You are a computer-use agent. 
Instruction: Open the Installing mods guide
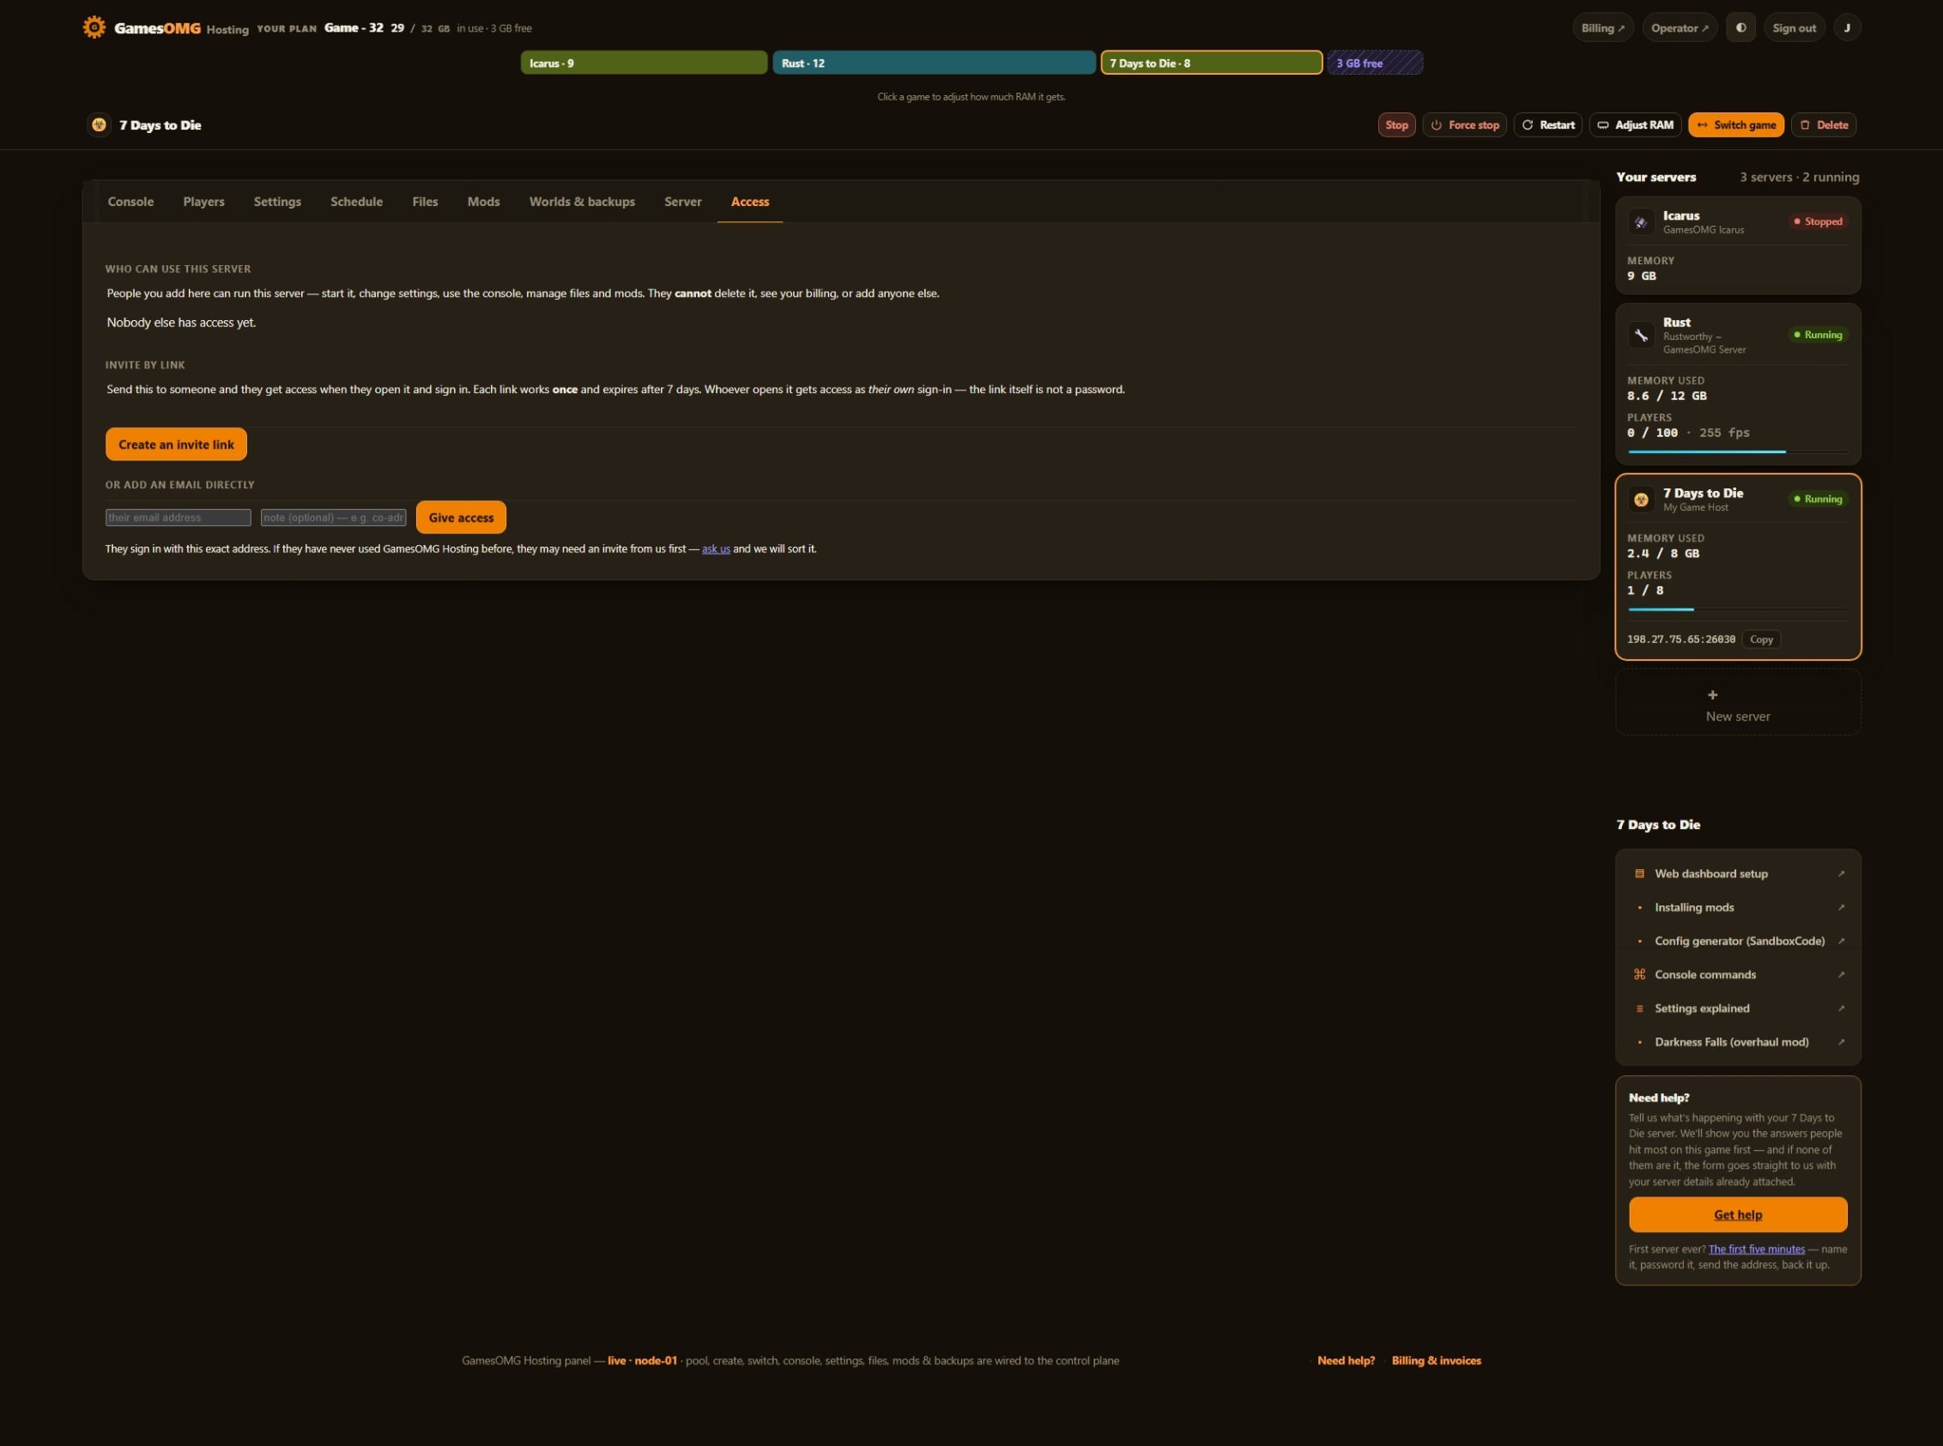coord(1738,907)
